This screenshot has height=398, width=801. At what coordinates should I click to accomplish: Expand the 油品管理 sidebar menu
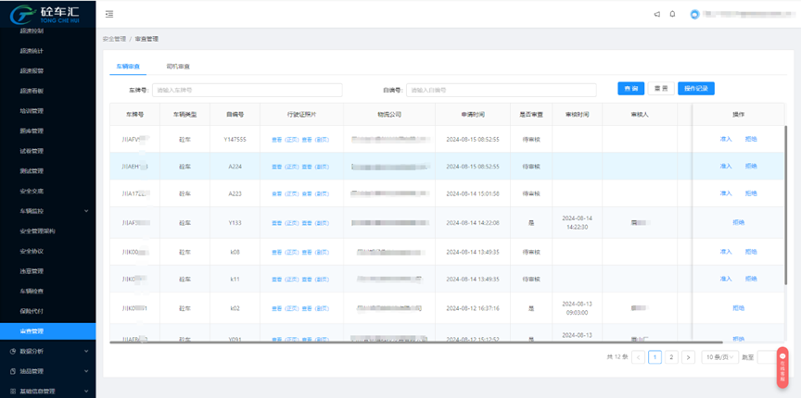47,371
